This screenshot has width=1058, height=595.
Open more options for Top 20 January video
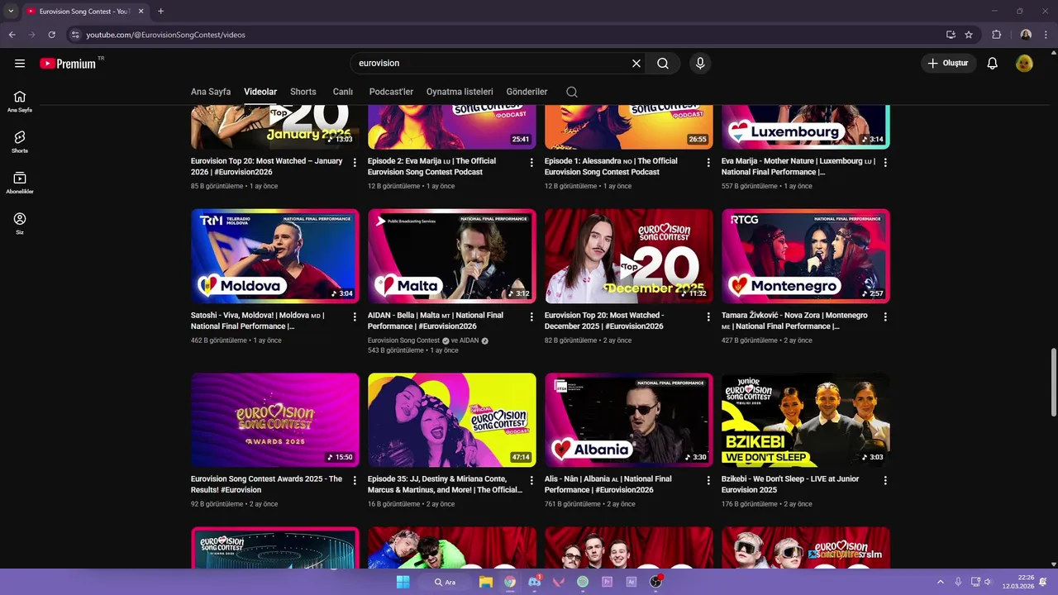pos(355,163)
